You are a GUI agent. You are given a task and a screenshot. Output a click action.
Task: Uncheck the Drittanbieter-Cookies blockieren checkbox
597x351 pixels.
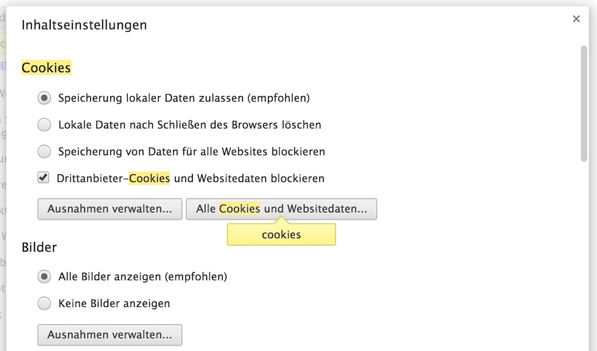click(x=44, y=177)
